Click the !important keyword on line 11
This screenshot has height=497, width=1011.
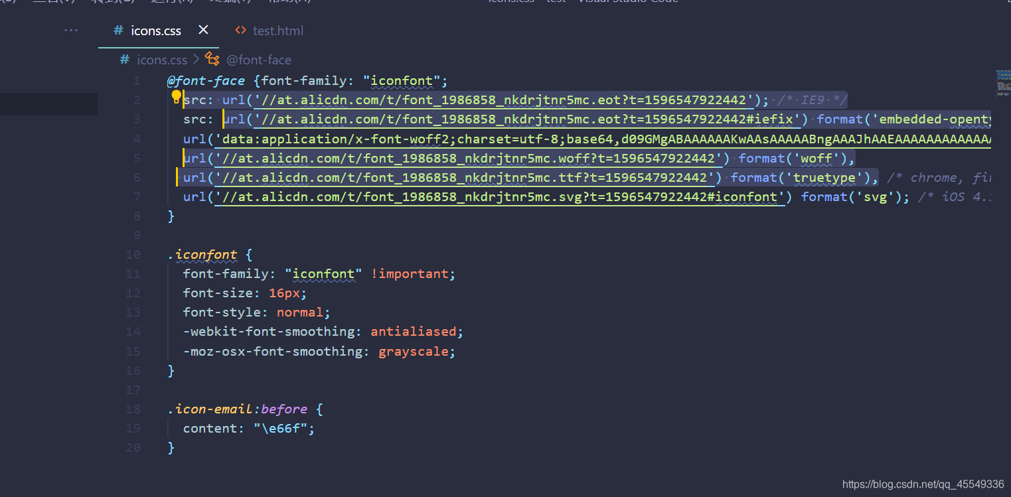[x=410, y=273]
